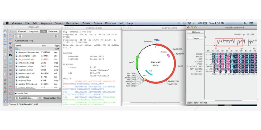Click the Output button in cytochrome.msd
The image size is (261, 130).
tap(196, 38)
